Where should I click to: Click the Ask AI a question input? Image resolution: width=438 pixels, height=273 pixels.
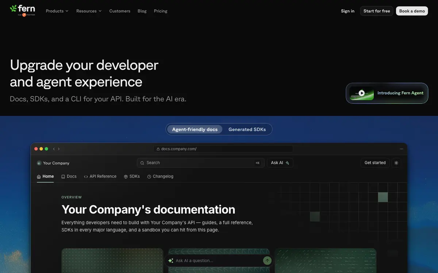(x=219, y=261)
